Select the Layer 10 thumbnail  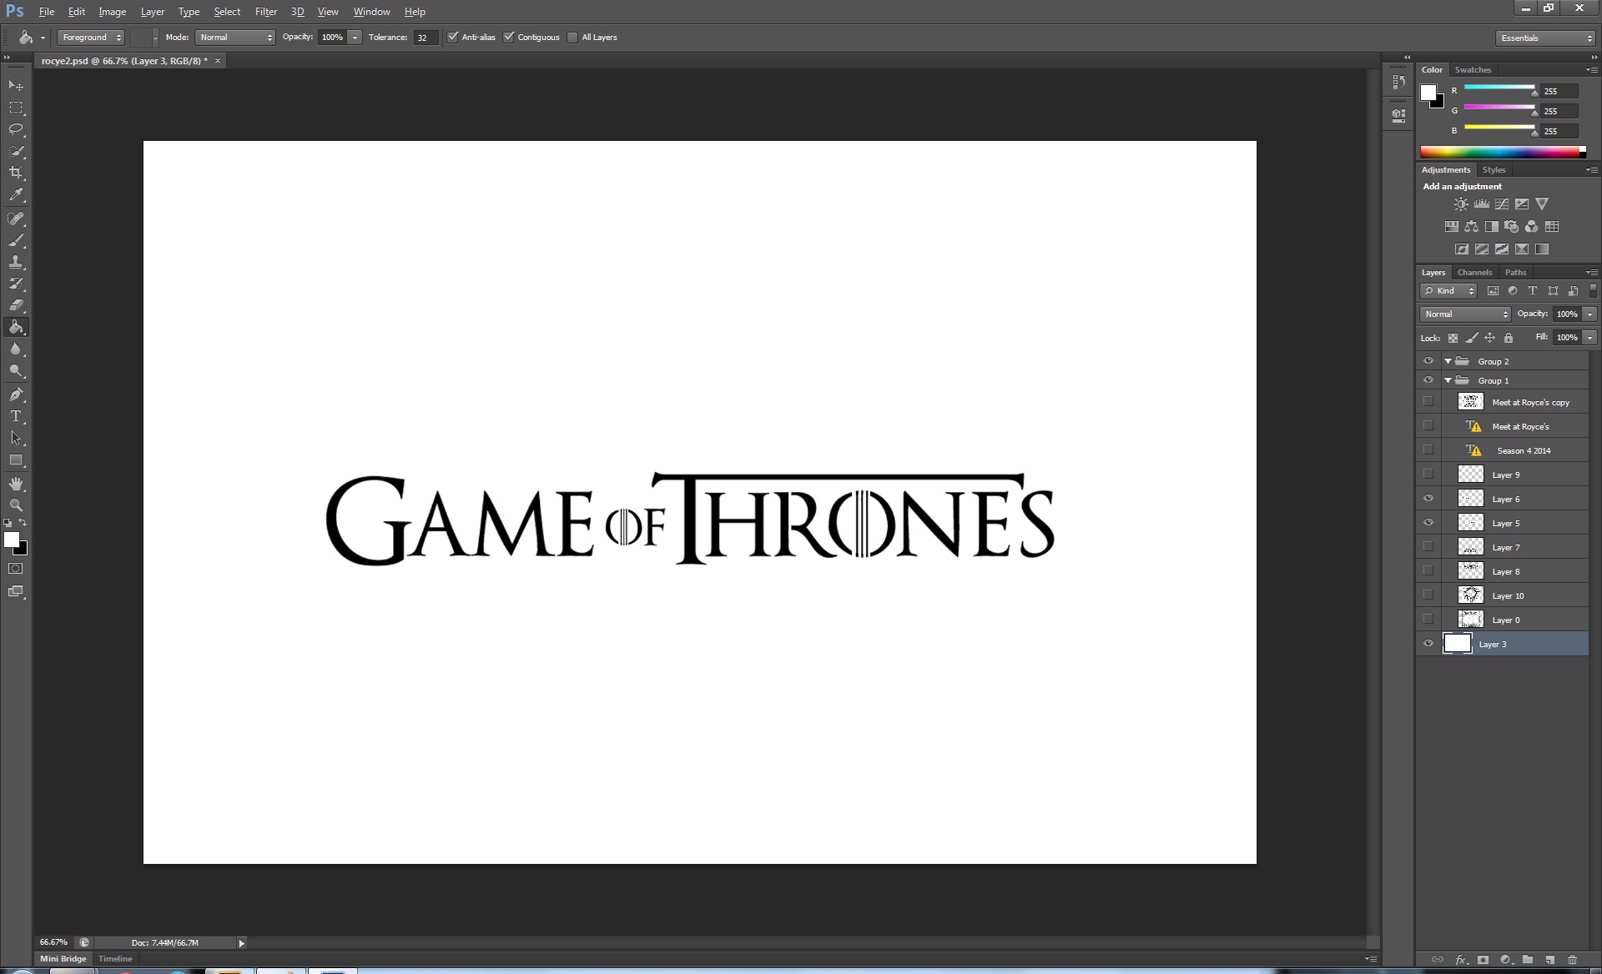1470,595
